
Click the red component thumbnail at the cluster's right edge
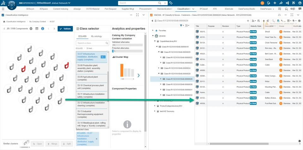point(67,65)
